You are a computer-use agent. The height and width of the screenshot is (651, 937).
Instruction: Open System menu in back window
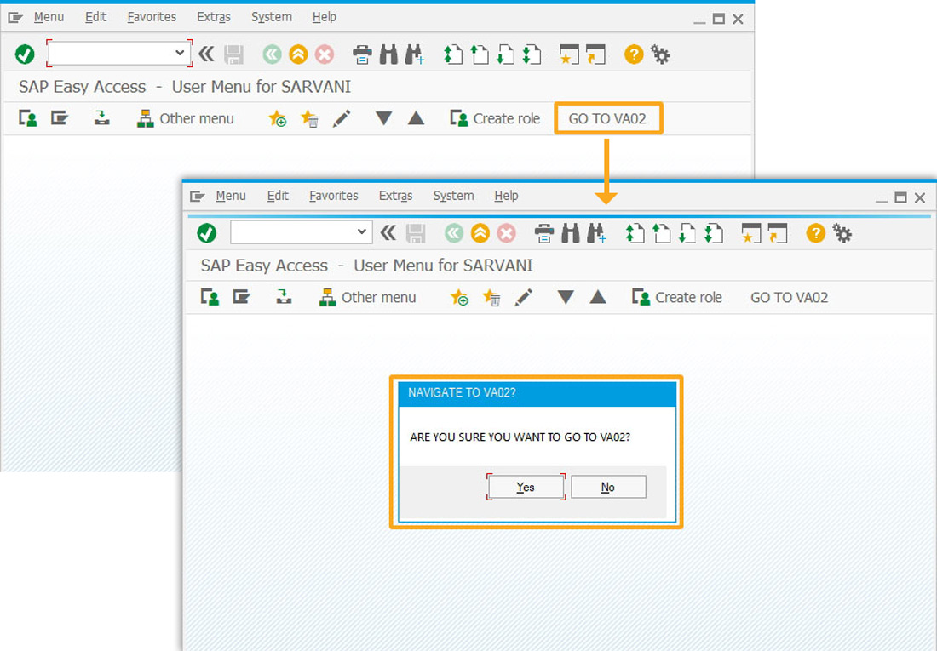click(271, 17)
